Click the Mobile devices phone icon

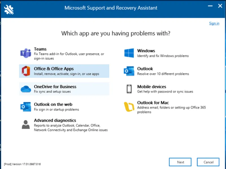tap(129, 89)
